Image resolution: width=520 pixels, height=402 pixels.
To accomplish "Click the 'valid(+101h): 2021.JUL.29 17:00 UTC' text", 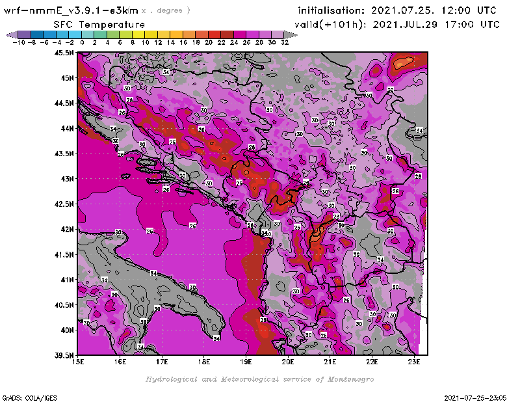I will pyautogui.click(x=397, y=25).
